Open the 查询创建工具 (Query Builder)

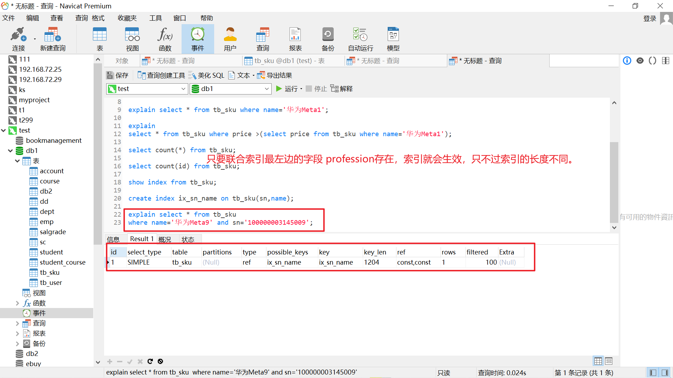pyautogui.click(x=161, y=75)
